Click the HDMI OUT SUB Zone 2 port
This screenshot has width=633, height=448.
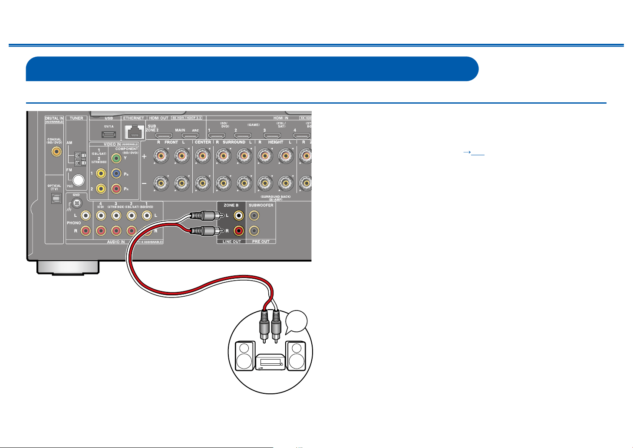click(164, 136)
